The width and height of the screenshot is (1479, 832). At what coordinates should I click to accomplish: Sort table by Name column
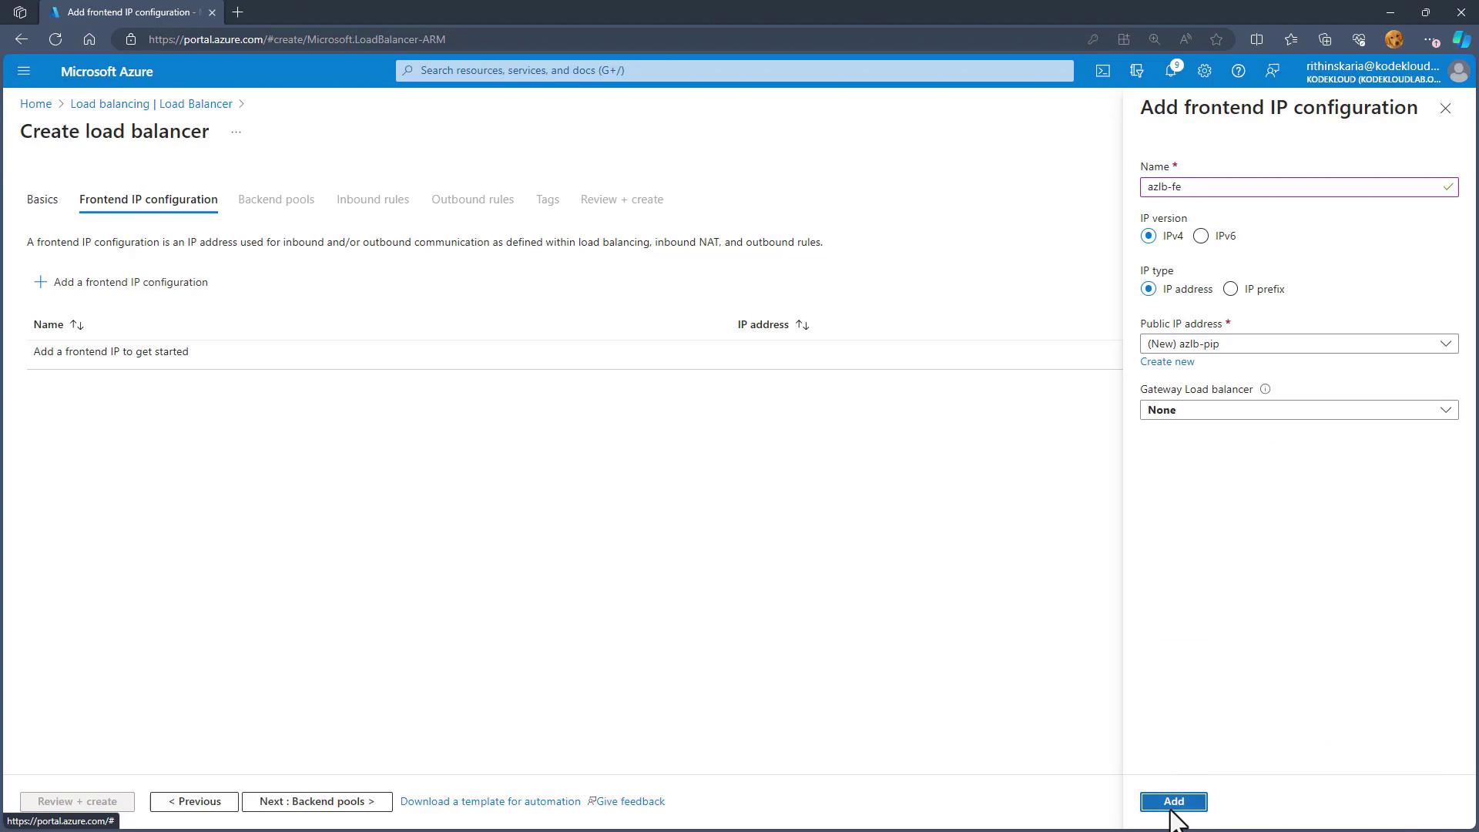tap(59, 324)
